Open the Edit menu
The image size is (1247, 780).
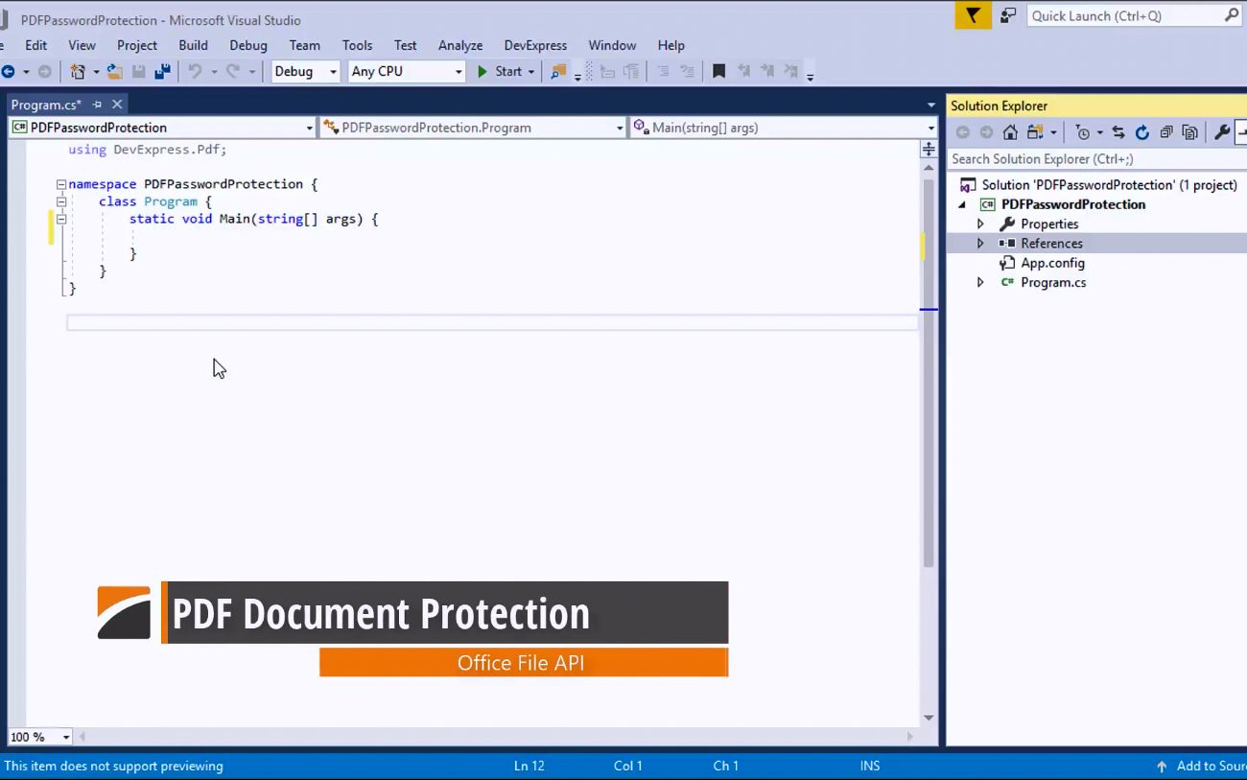point(36,45)
